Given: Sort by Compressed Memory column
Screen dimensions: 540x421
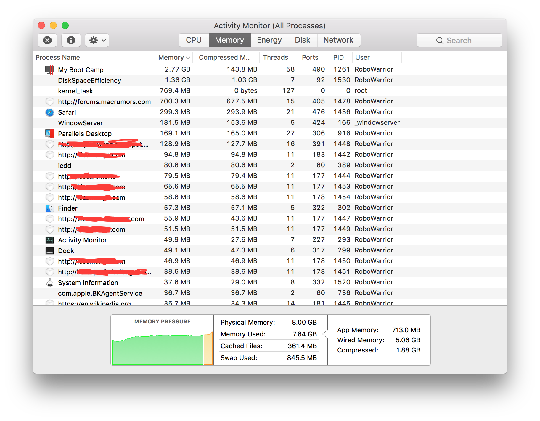Looking at the screenshot, I should coord(226,57).
